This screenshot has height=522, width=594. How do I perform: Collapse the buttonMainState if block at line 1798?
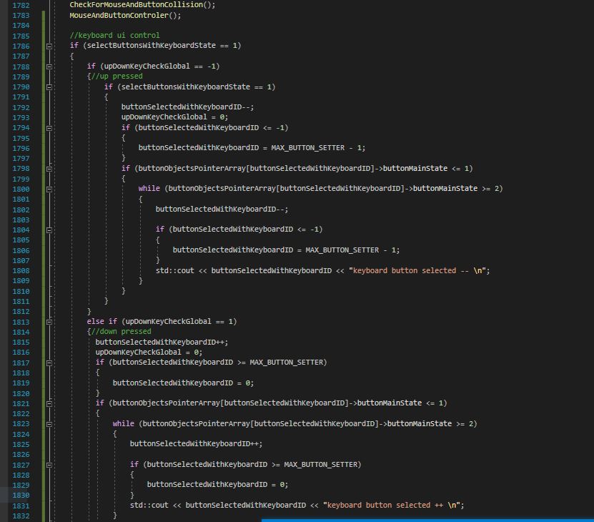click(x=49, y=169)
